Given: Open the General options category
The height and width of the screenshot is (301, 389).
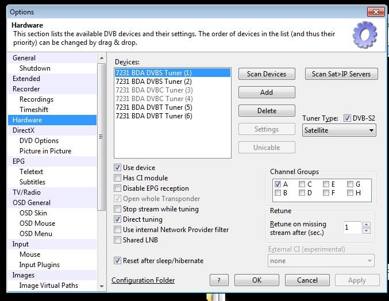Looking at the screenshot, I should [52, 58].
